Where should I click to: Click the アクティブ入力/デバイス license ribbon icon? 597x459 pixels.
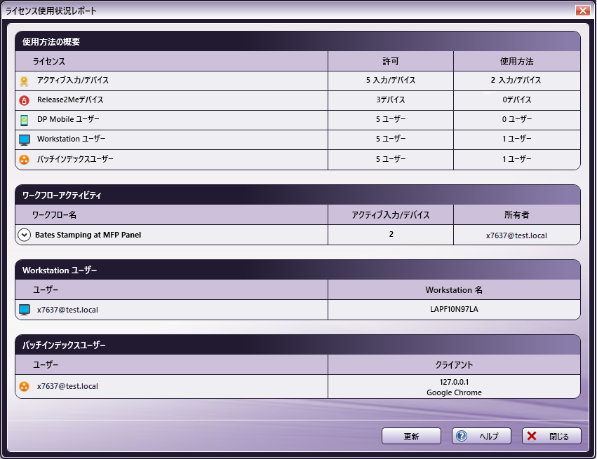pyautogui.click(x=24, y=81)
